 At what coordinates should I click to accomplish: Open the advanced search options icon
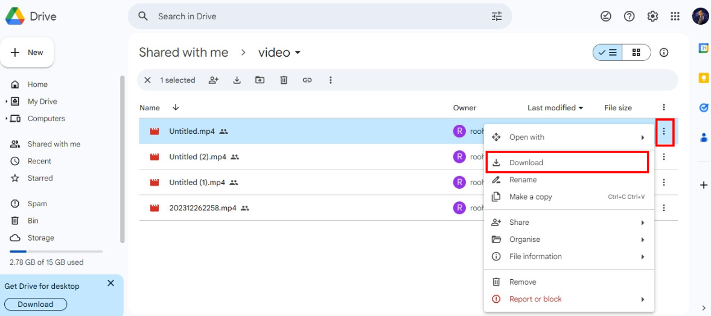pyautogui.click(x=497, y=16)
